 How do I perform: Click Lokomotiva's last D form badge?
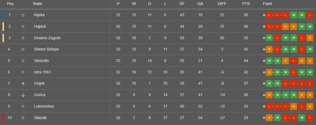[310, 106]
